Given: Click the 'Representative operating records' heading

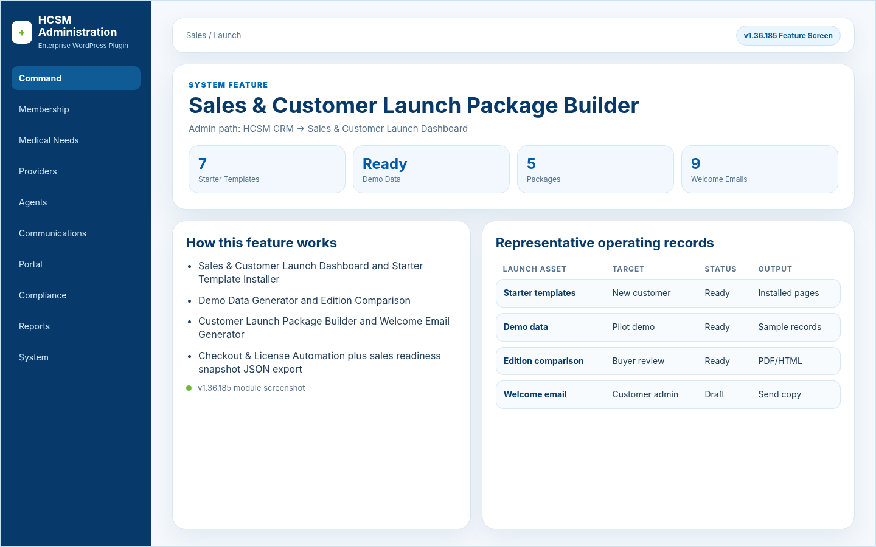Looking at the screenshot, I should pyautogui.click(x=605, y=243).
